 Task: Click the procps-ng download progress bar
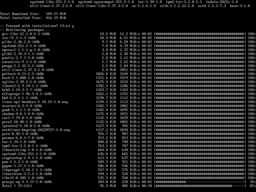point(200,182)
